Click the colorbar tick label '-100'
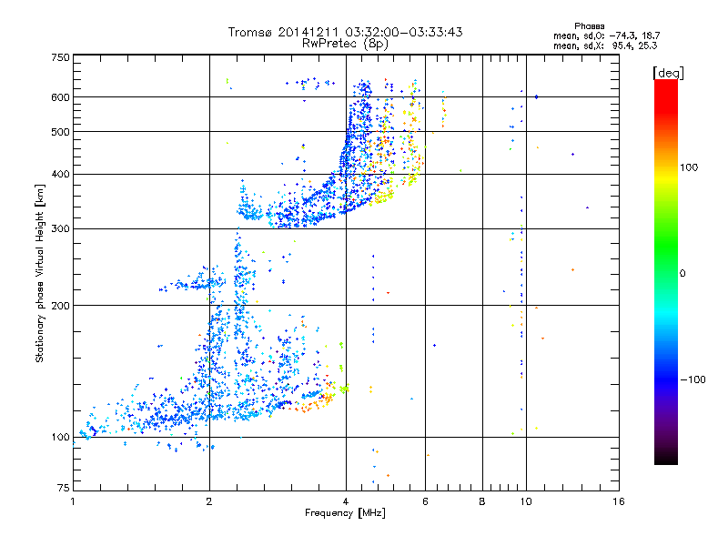The height and width of the screenshot is (546, 728). 693,379
